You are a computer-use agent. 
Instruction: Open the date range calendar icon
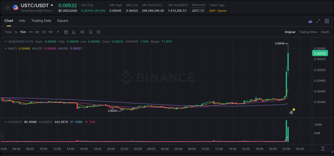(x=66, y=32)
